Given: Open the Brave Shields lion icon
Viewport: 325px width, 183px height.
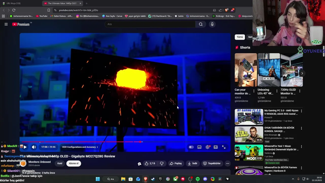Looking at the screenshot, I should [x=226, y=10].
